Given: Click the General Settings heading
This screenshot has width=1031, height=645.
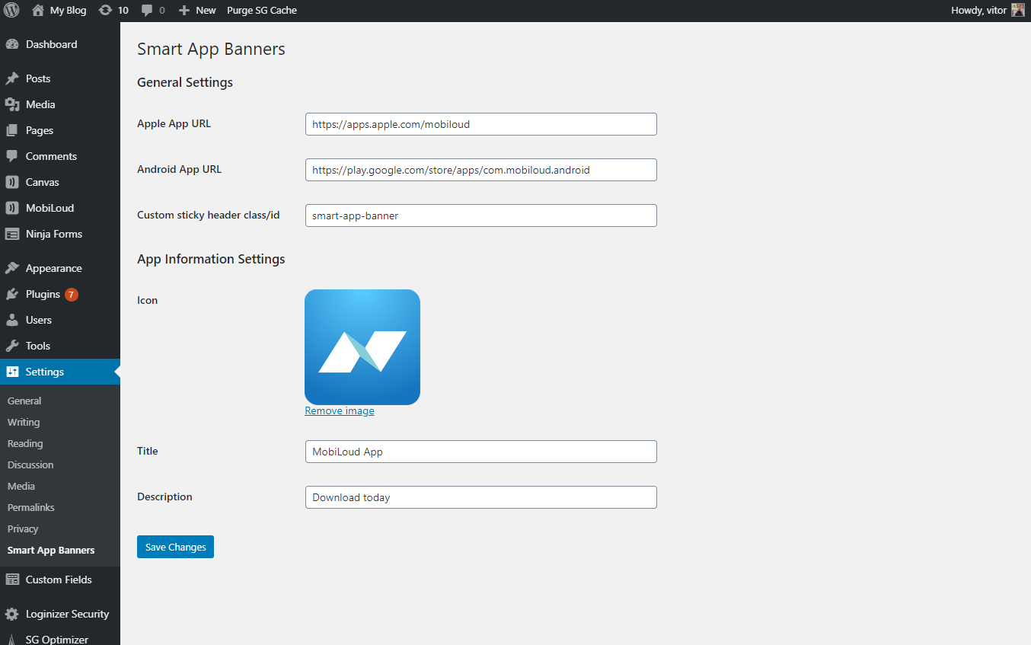Looking at the screenshot, I should point(185,82).
